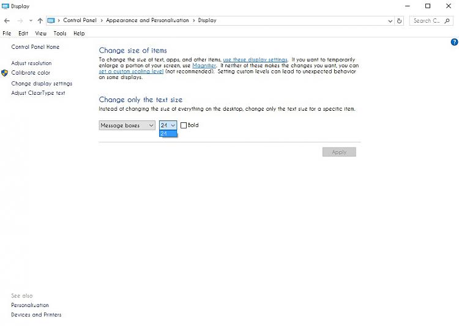Minimize the Display window
Viewport: 459px width, 326px height.
click(408, 6)
